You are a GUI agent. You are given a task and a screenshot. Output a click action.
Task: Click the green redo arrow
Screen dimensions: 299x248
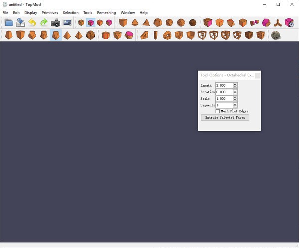click(43, 23)
